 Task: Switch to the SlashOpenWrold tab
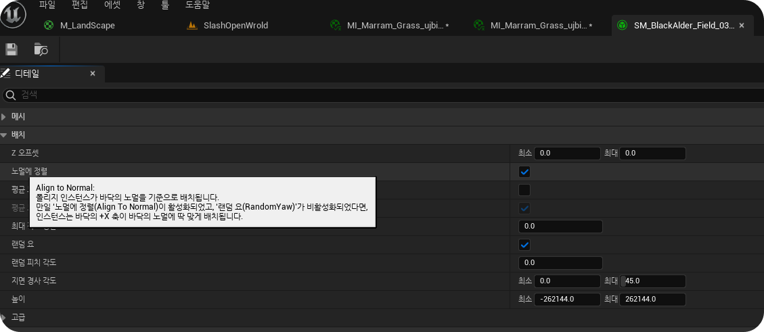click(235, 25)
